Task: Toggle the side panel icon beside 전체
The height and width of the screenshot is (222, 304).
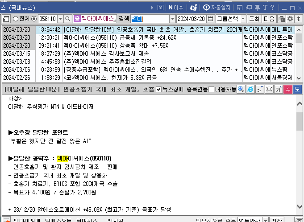Action: tap(6, 19)
